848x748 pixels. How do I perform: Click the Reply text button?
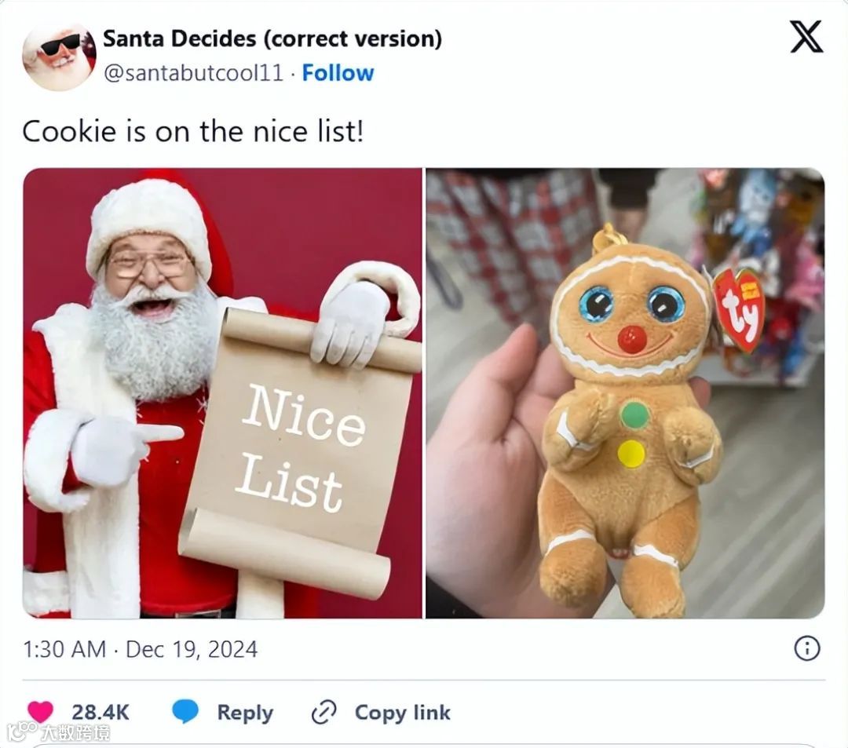245,713
